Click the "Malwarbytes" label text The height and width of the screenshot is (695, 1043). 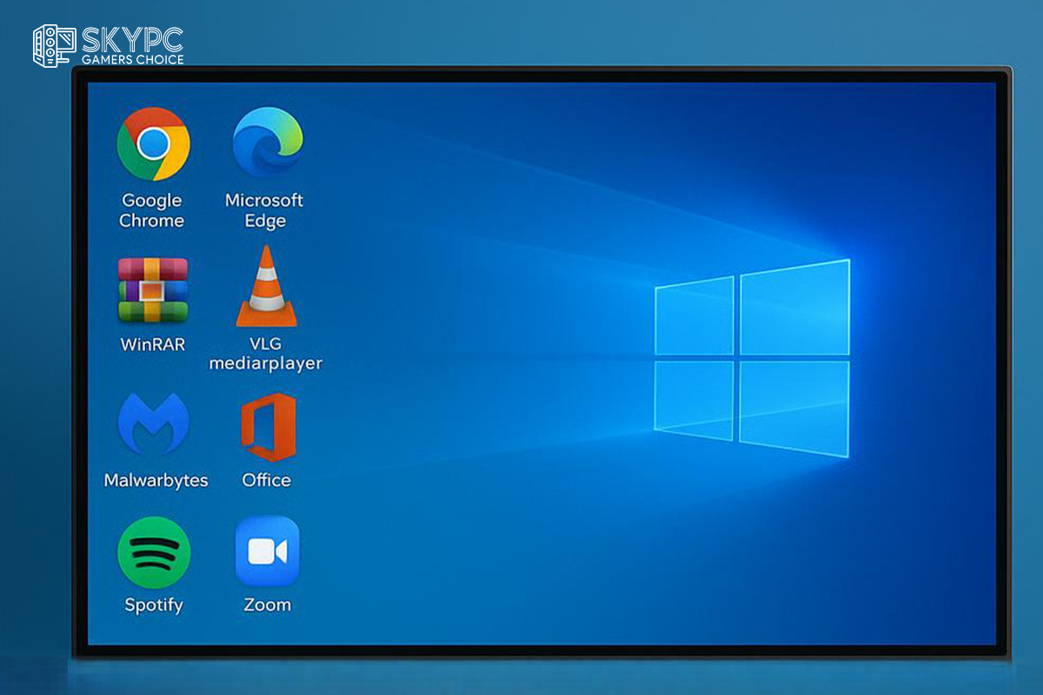coord(156,480)
